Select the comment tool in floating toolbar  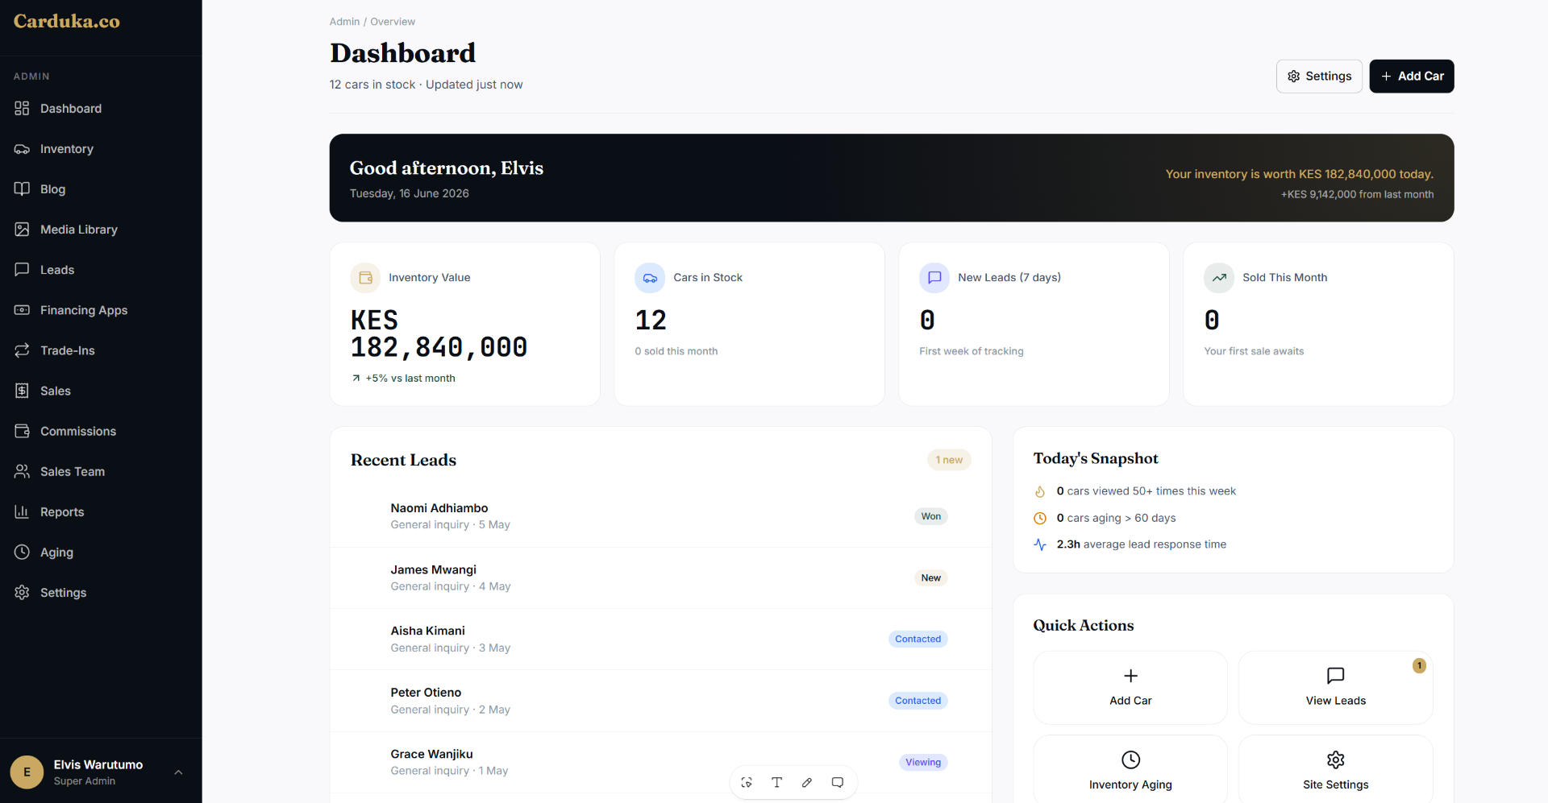pos(838,782)
